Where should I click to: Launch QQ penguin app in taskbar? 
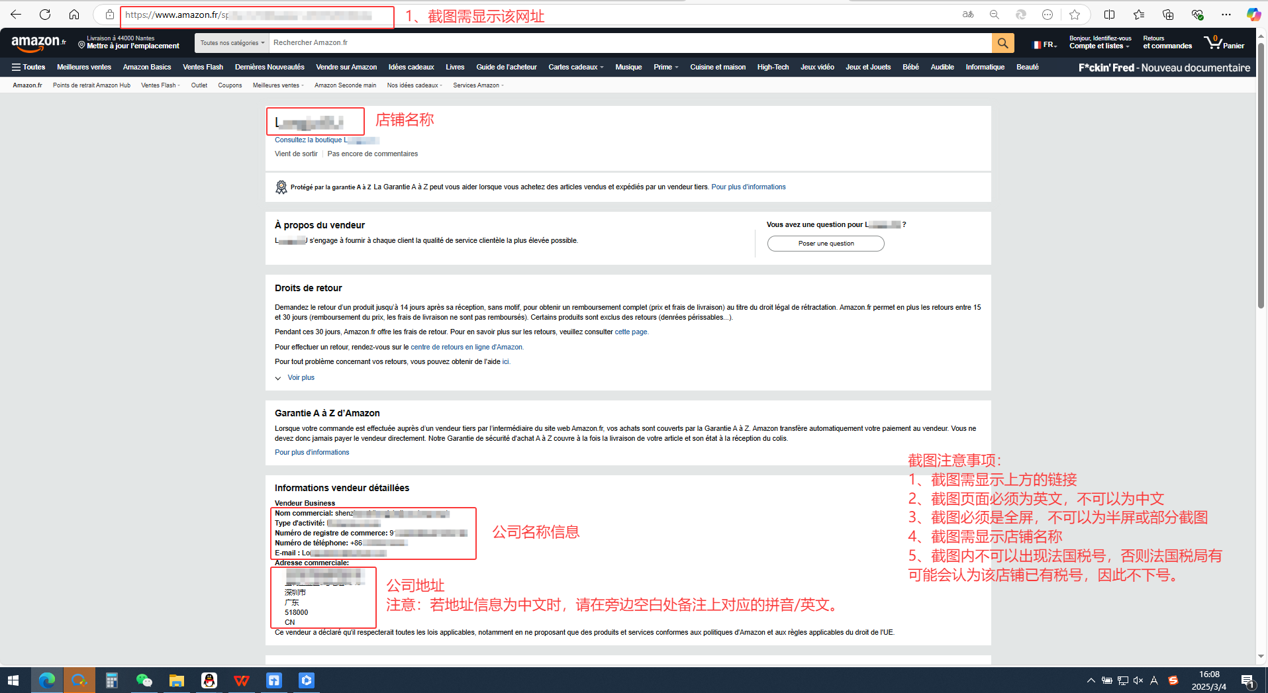tap(209, 680)
